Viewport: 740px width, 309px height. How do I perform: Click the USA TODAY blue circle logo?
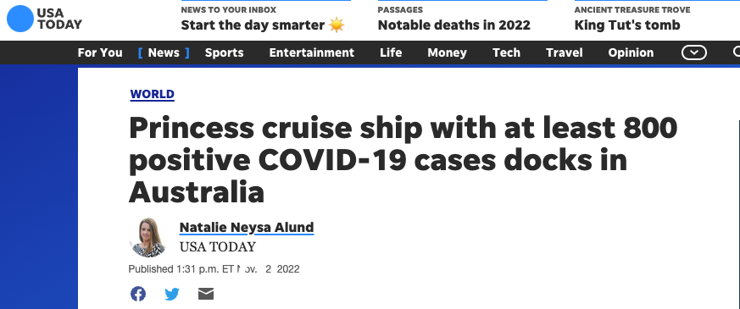click(x=19, y=19)
